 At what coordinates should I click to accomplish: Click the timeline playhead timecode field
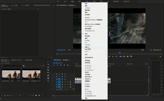click(58, 63)
